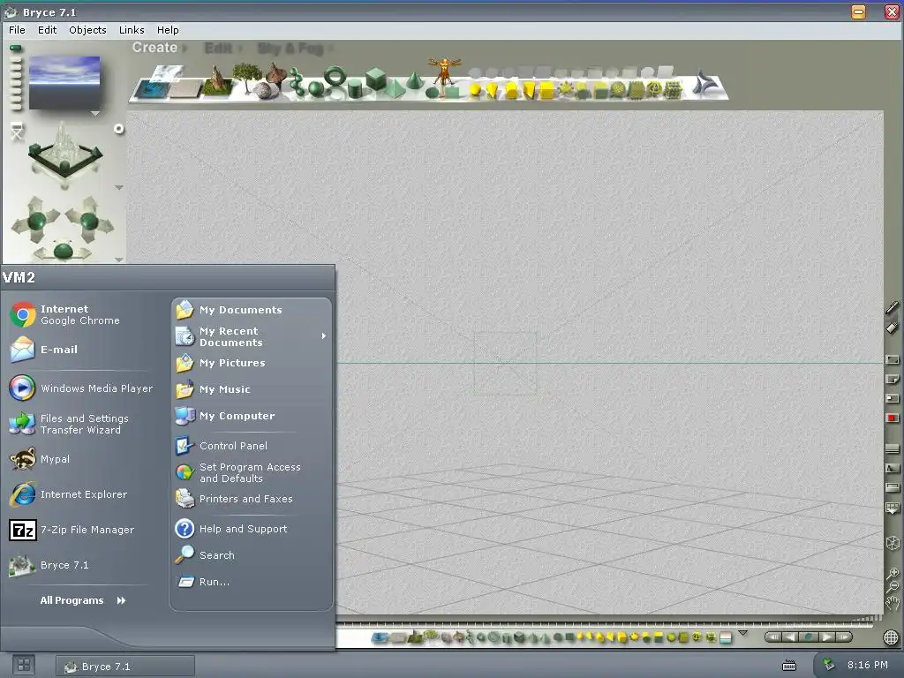Viewport: 904px width, 678px height.
Task: Open Help and Support
Action: (231, 529)
